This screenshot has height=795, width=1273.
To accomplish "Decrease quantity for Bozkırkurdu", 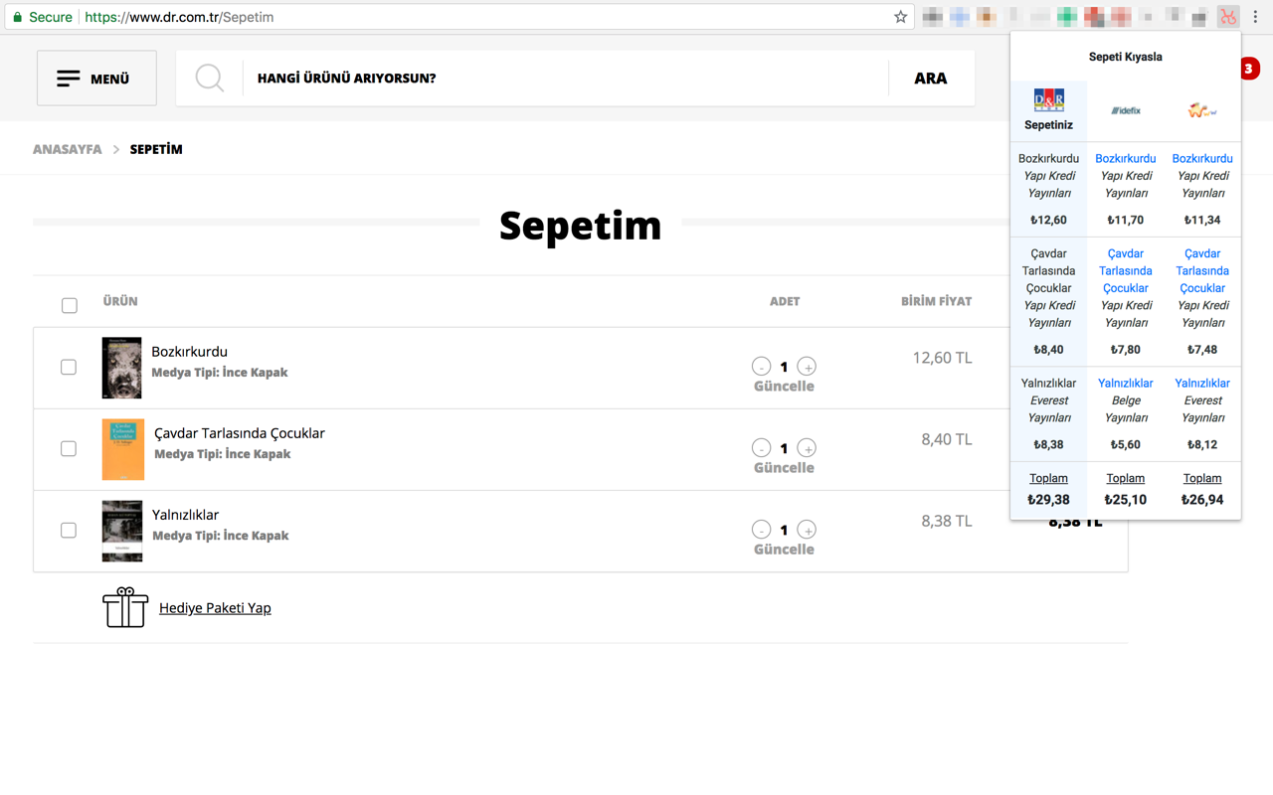I will [761, 367].
